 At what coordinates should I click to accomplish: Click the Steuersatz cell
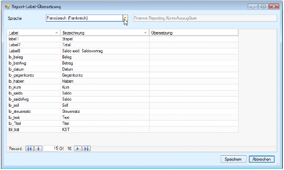click(105, 112)
